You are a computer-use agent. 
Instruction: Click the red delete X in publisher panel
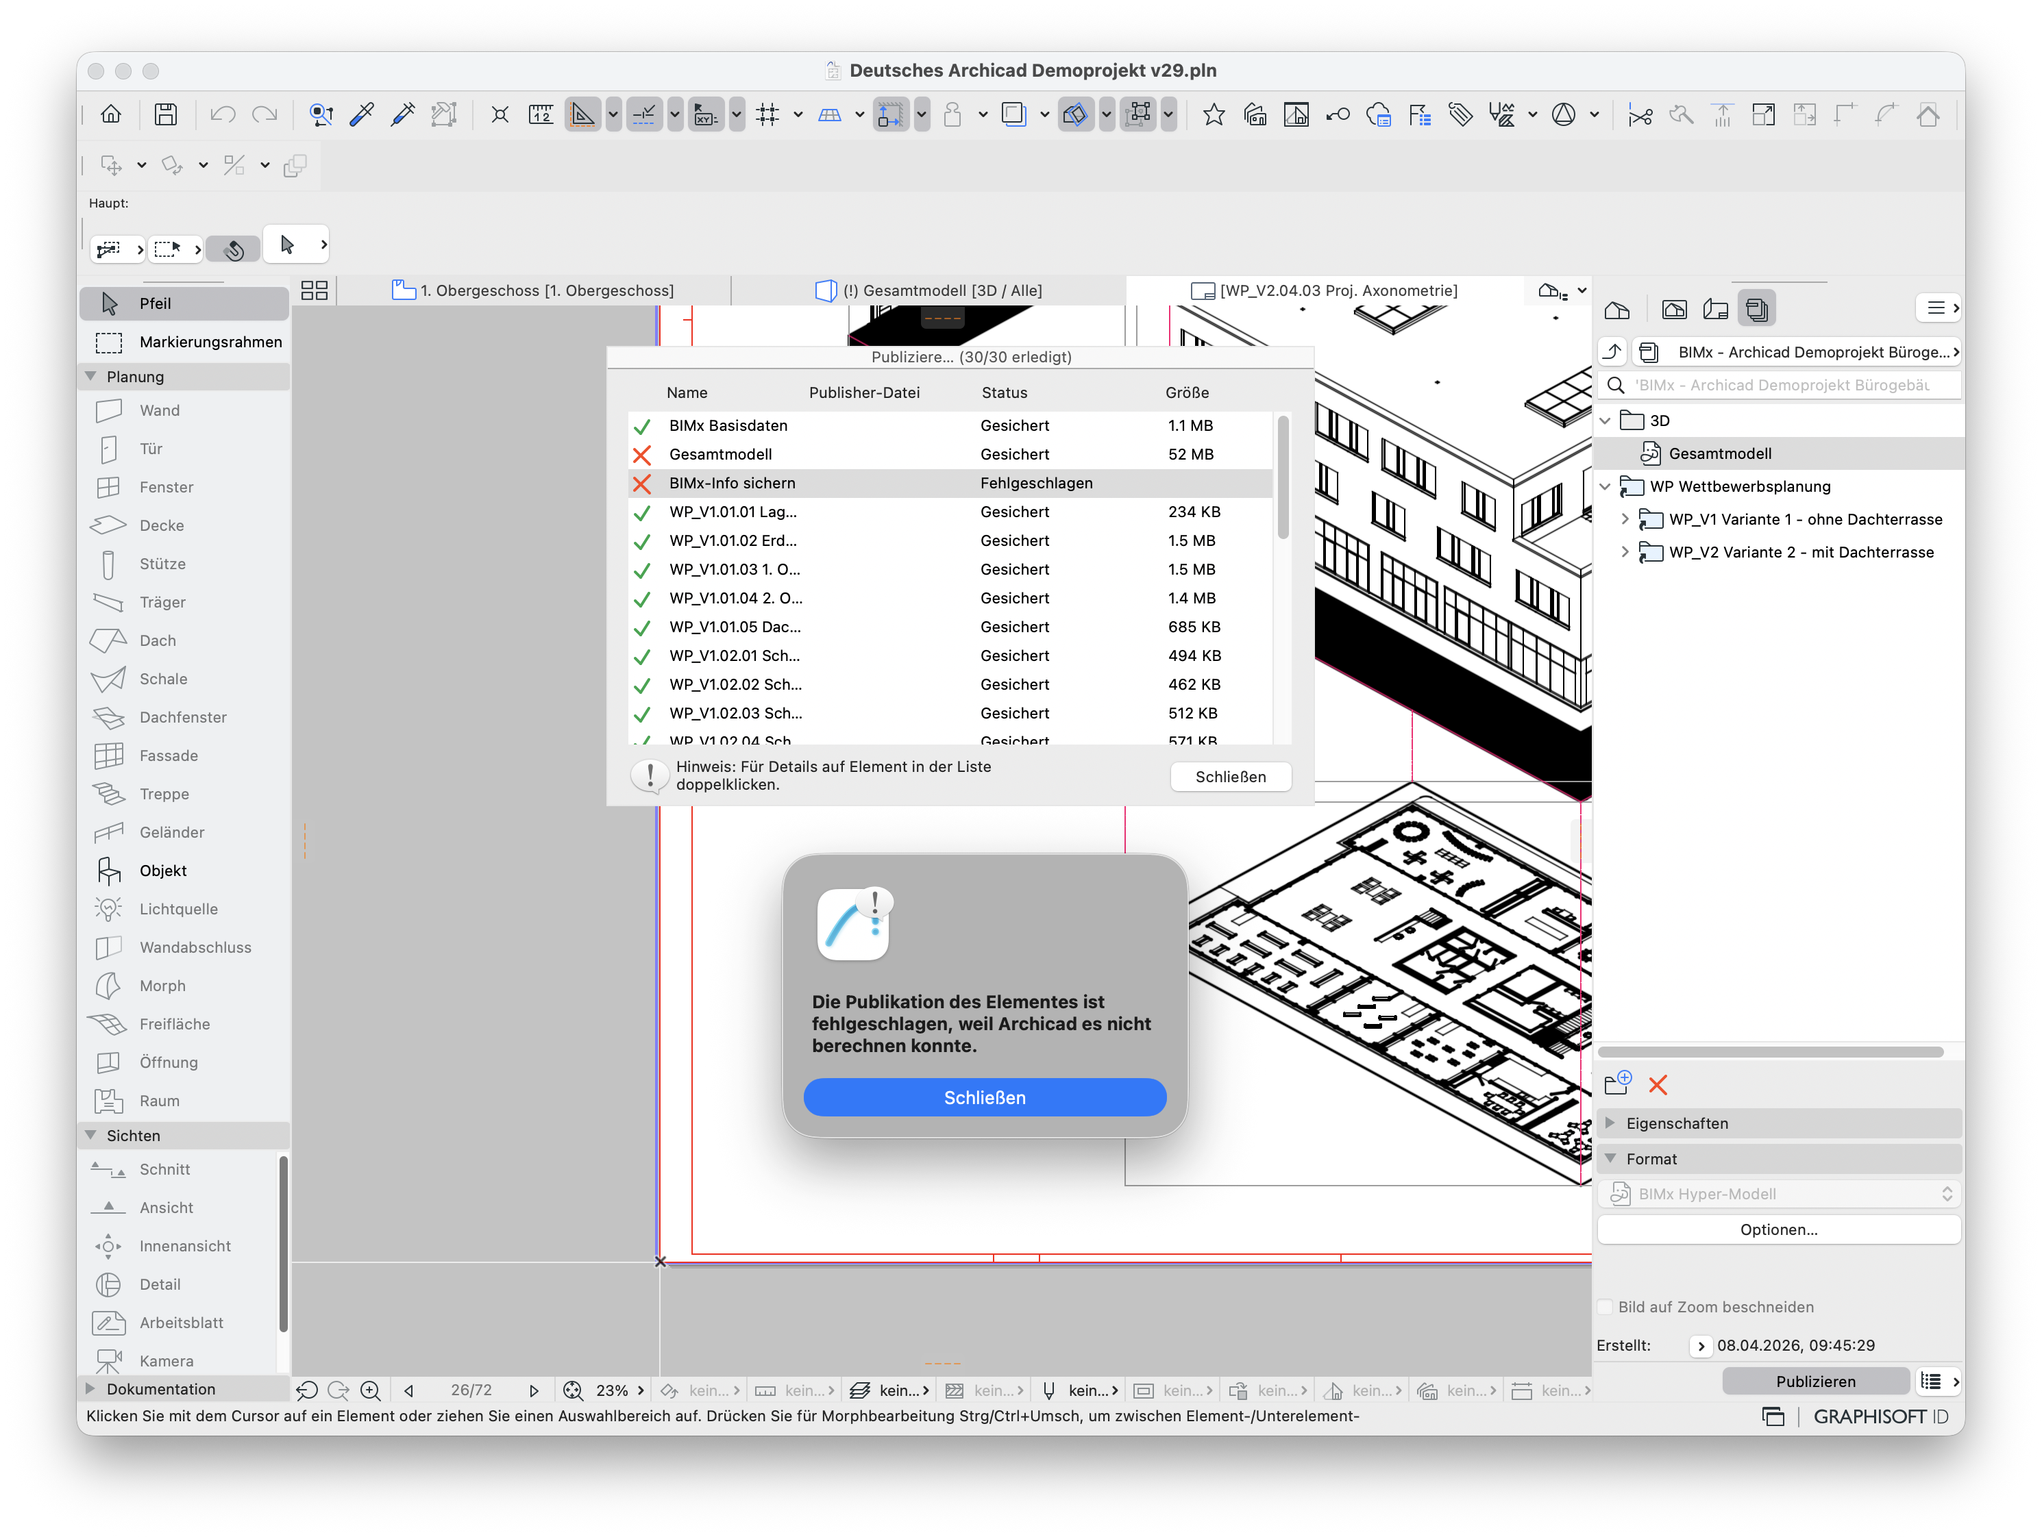tap(1658, 1085)
